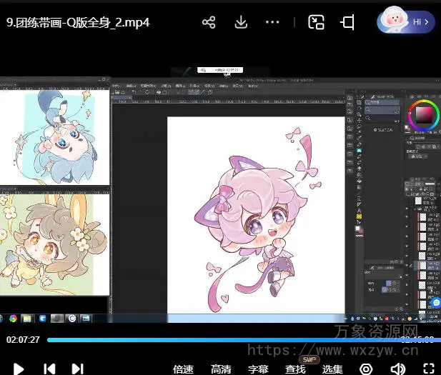
Task: Click the crop screenshot icon
Action: 347,22
